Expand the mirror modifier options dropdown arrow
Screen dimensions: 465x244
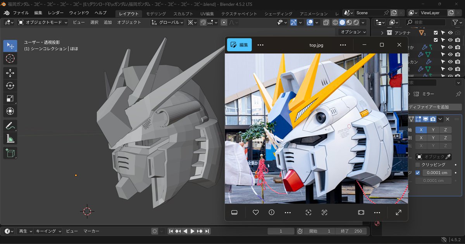coord(440,119)
